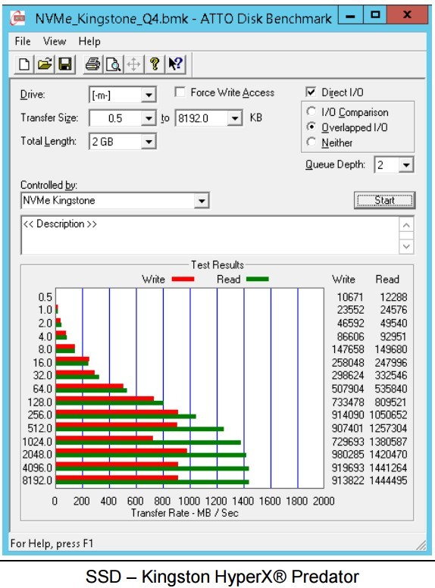Open Print Preview toolbar icon
This screenshot has width=435, height=588.
pos(113,64)
